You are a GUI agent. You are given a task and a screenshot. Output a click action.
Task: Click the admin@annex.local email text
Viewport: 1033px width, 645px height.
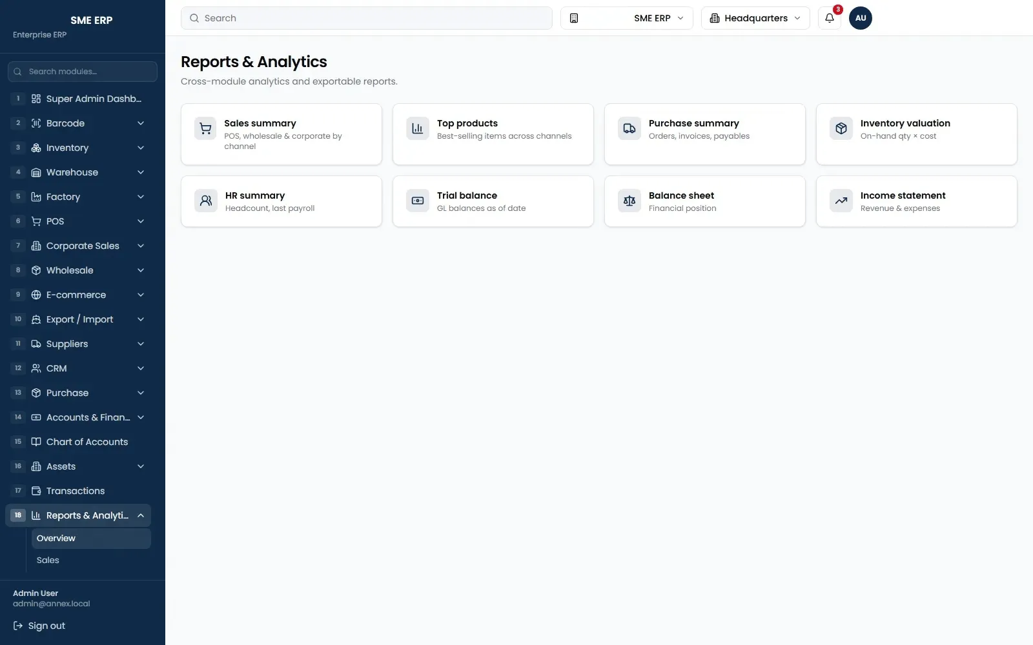[x=52, y=604]
